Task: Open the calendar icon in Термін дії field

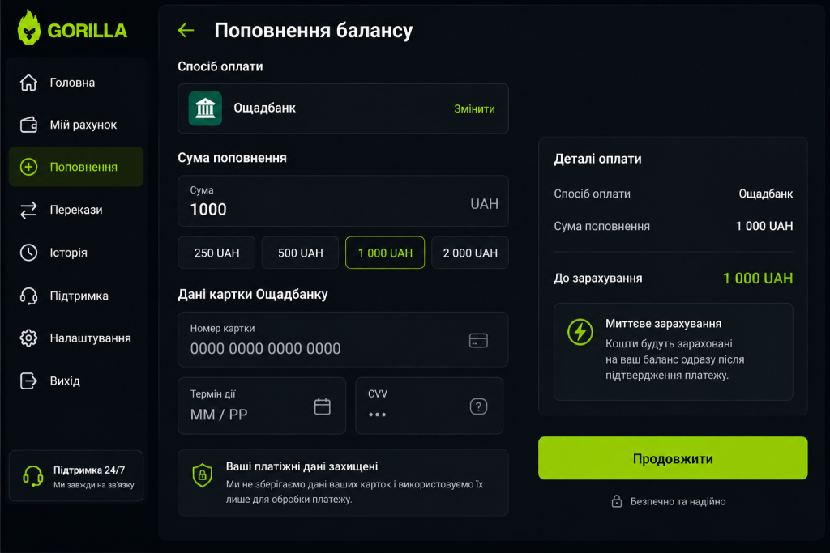Action: [x=323, y=406]
